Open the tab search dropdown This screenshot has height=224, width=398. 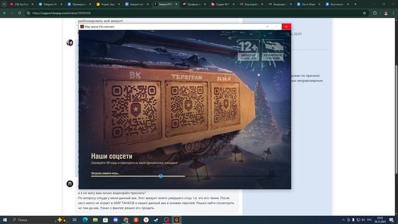[4, 4]
